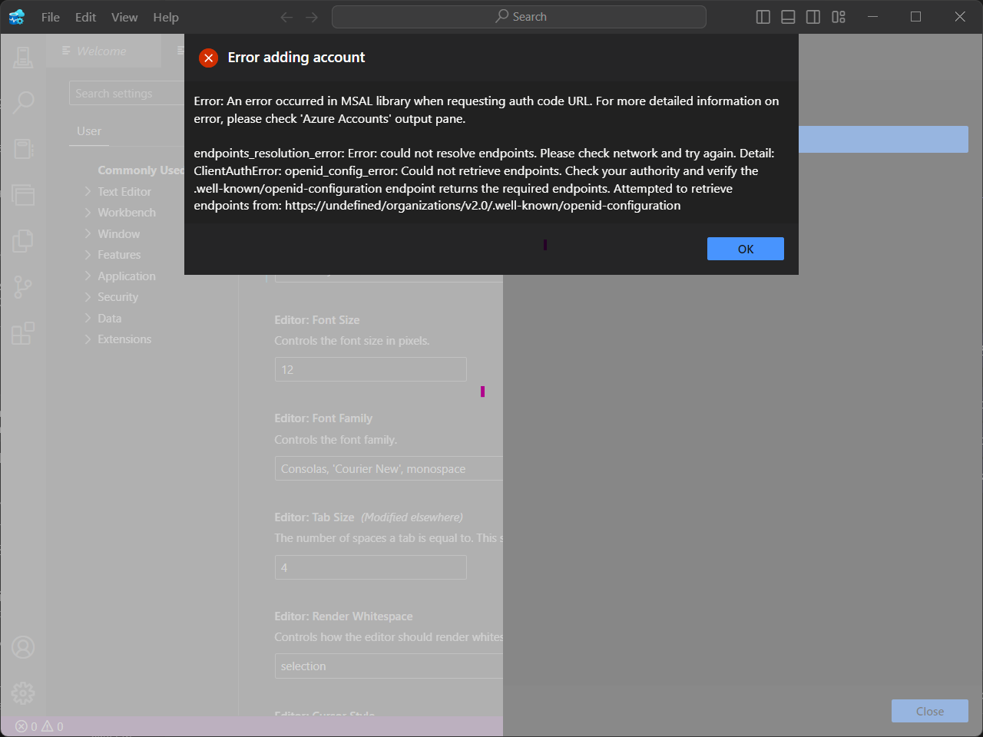
Task: Select the Security tree label
Action: pos(117,297)
